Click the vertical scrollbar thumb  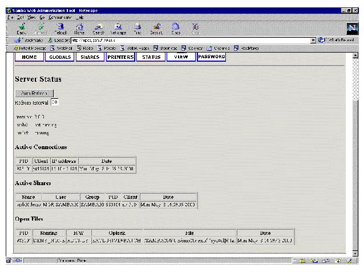(x=355, y=174)
